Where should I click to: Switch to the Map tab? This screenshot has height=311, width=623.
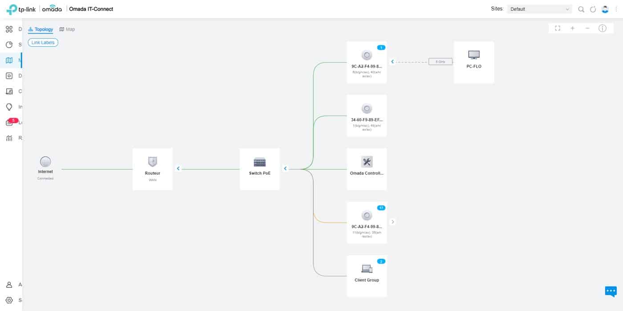[67, 29]
